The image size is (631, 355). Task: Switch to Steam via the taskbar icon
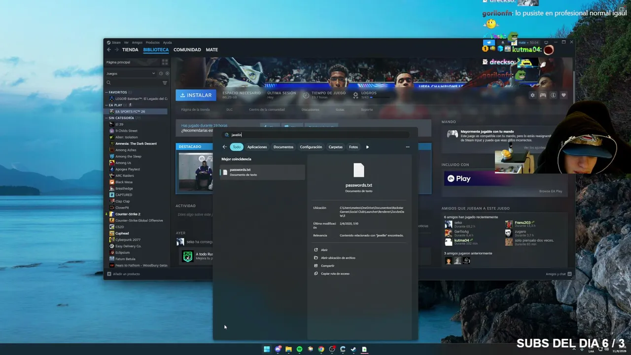pos(353,349)
